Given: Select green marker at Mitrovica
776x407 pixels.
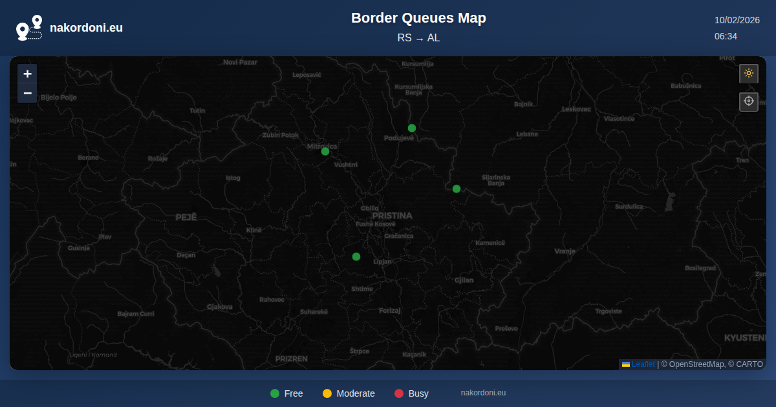Looking at the screenshot, I should (325, 151).
